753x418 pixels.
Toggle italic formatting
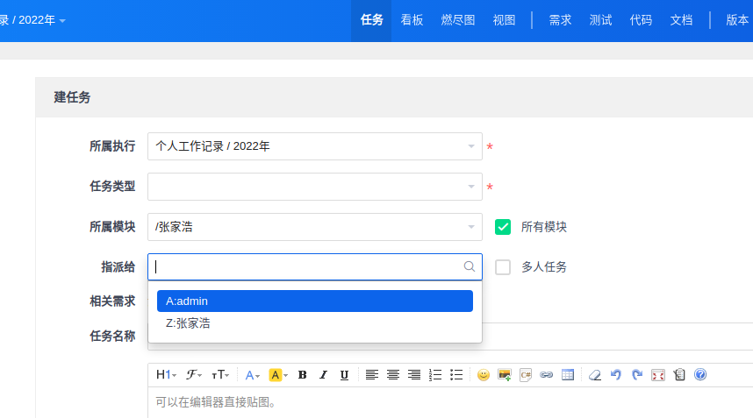(323, 375)
